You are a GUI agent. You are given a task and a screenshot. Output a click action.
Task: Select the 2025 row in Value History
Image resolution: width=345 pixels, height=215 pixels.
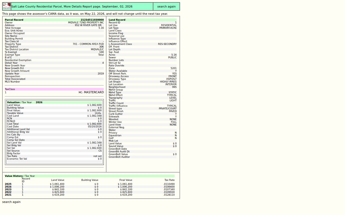point(90,184)
